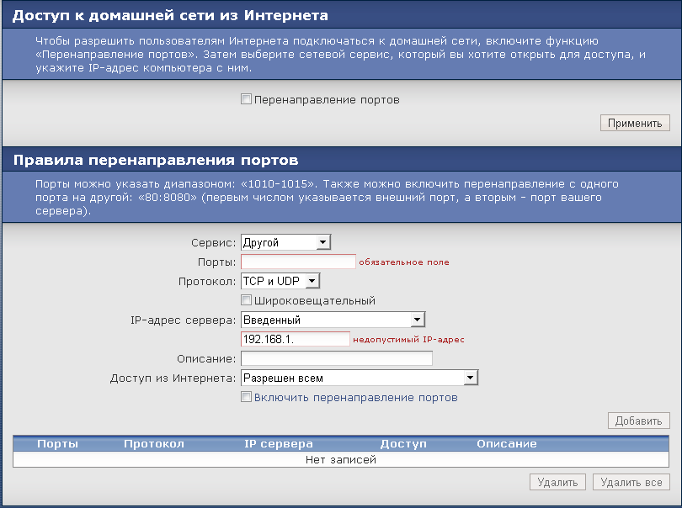Viewport: 682px width, 508px height.
Task: Enable the Перенаправление портов checkbox at top
Action: coord(247,99)
